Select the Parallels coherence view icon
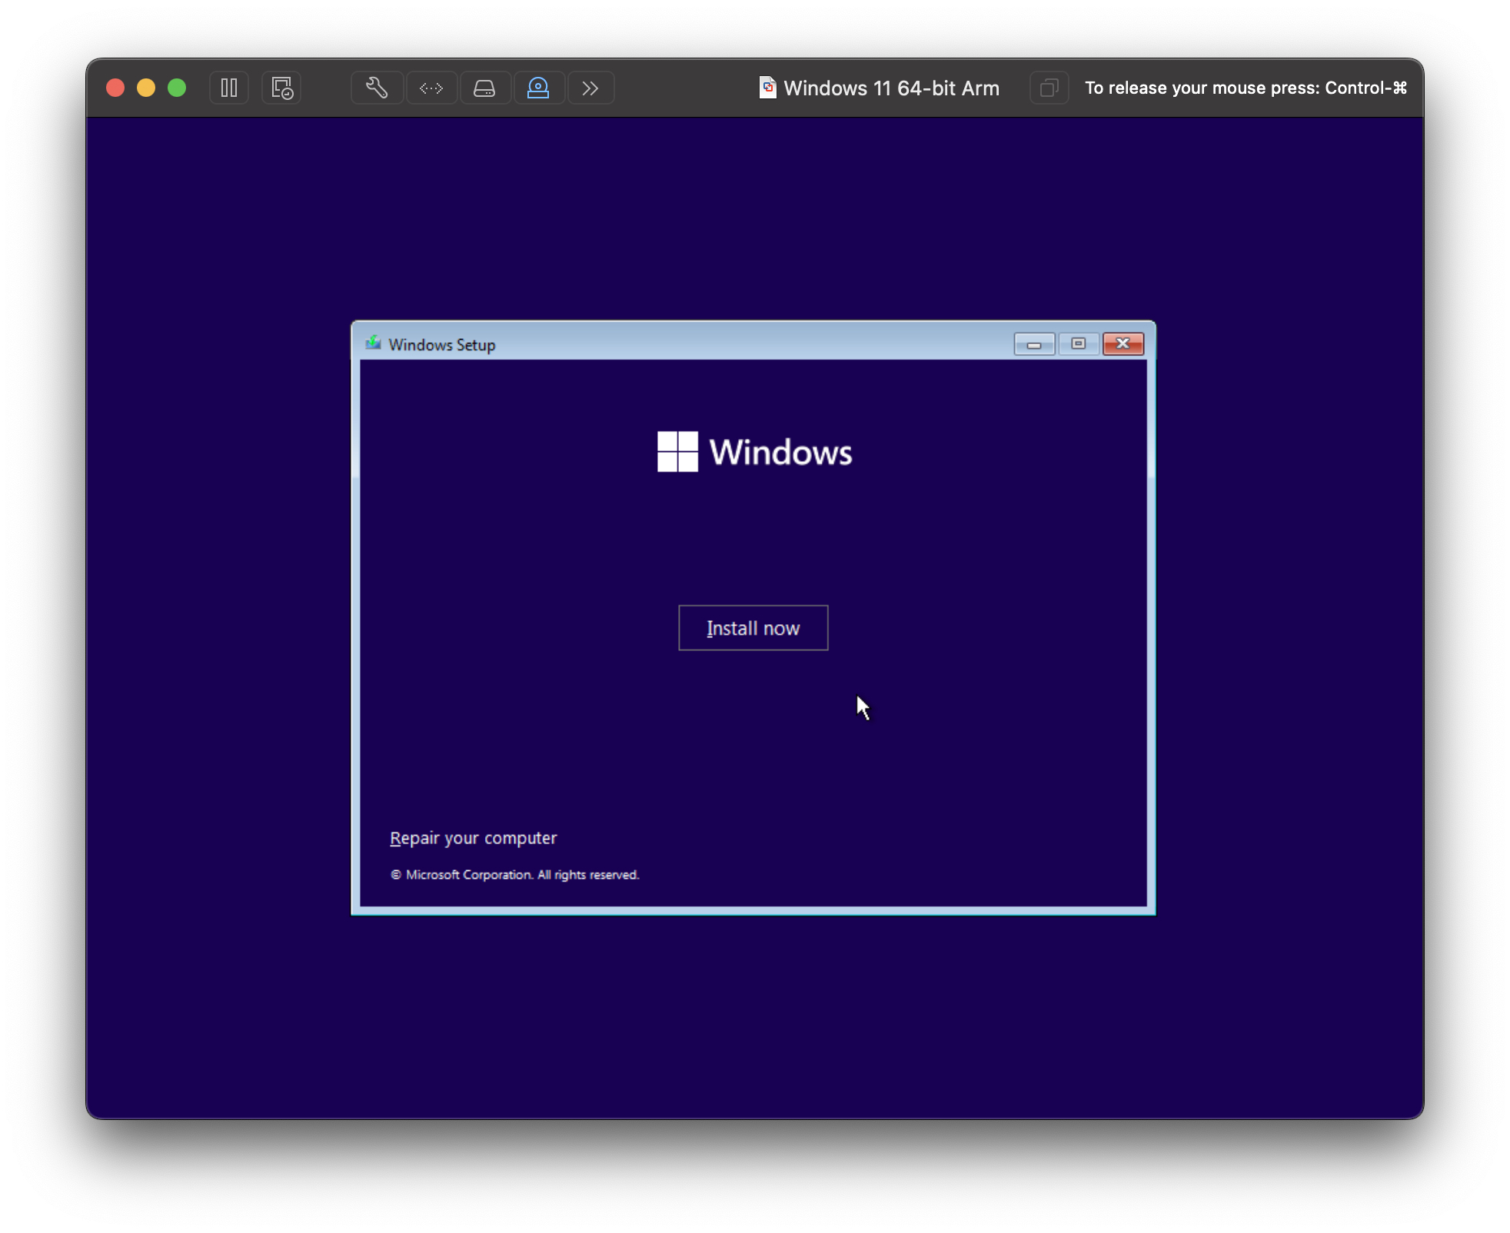Screen dimensions: 1510x1233 (282, 87)
